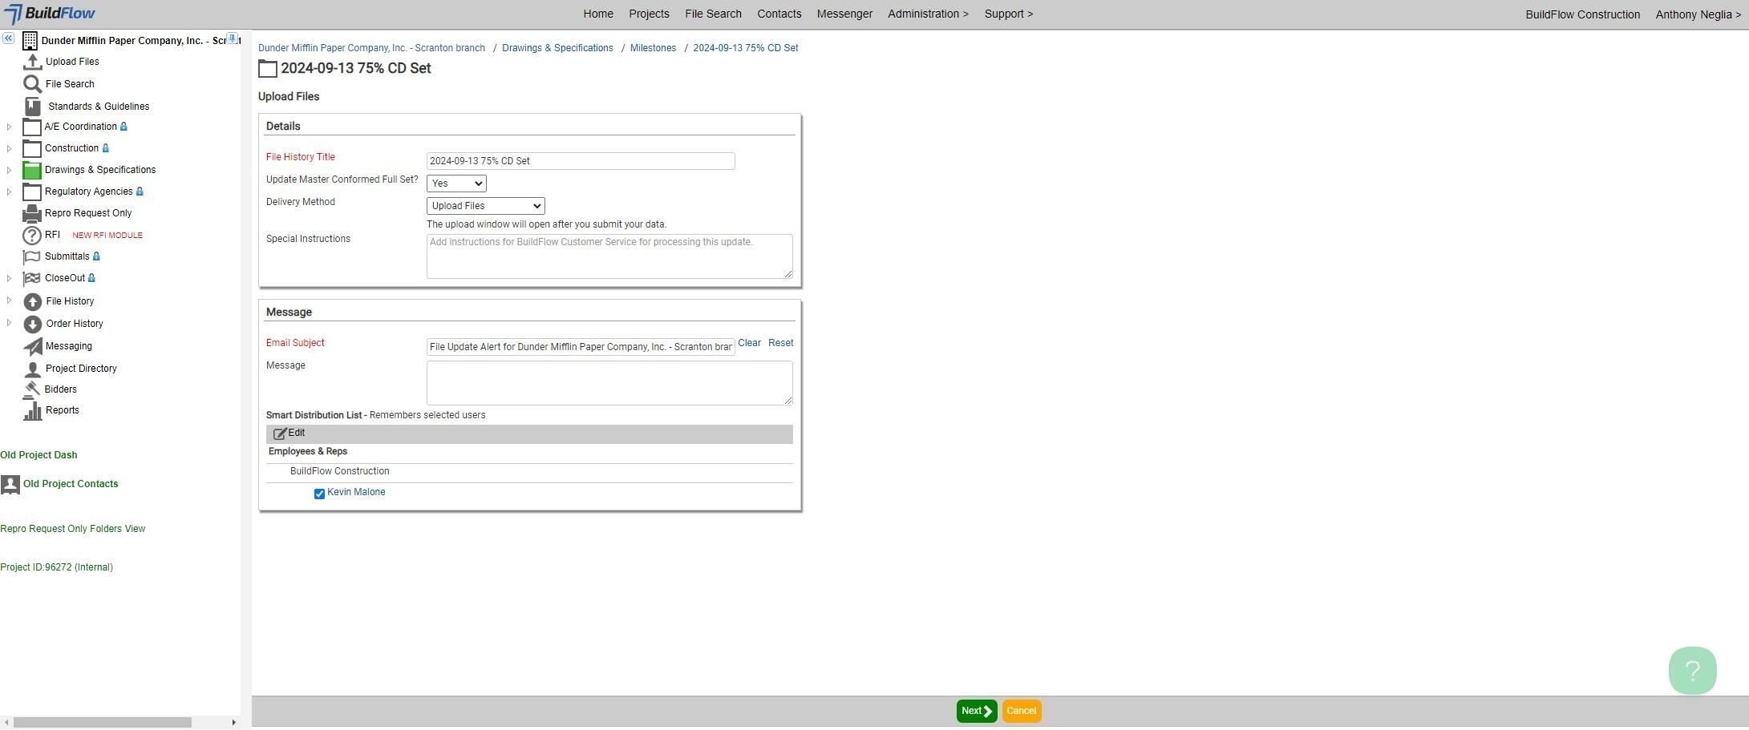Open Repro Request Only Folders View link

pos(73,529)
